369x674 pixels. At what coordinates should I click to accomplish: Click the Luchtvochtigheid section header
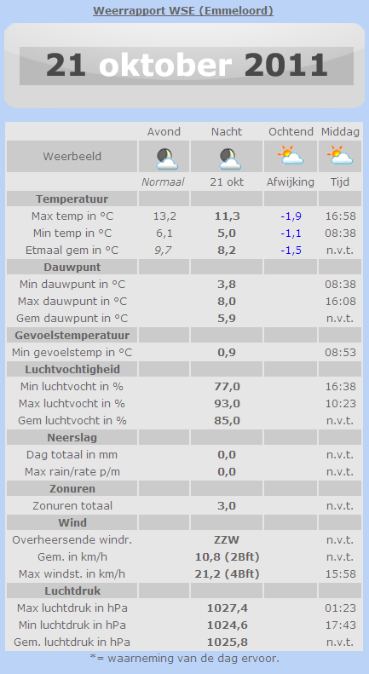point(72,369)
